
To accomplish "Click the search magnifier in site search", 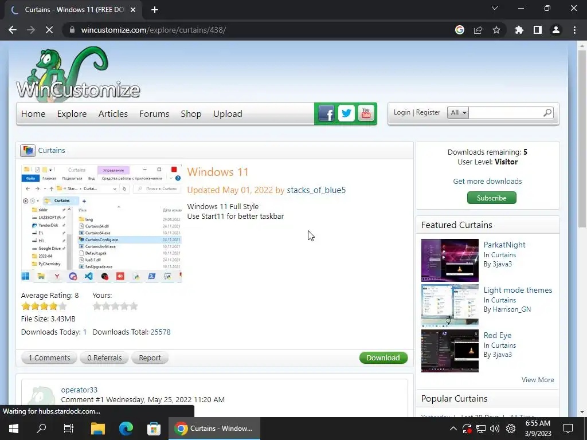I will (547, 113).
